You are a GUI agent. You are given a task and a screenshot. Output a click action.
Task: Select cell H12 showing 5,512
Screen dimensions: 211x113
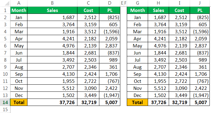coord(158,88)
